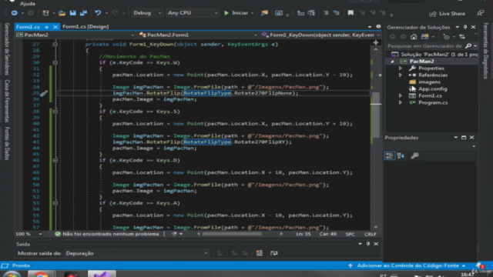Click the Alphabetical sort icon in Propriedades
This screenshot has height=277, width=493.
coord(401,155)
